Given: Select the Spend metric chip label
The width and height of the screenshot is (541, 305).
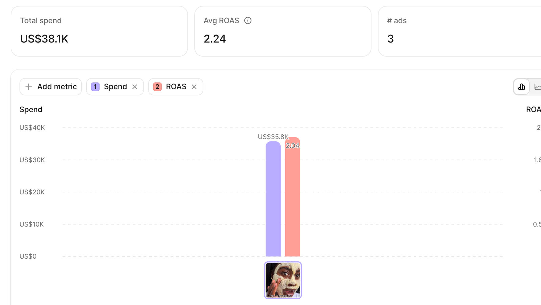Looking at the screenshot, I should tap(115, 87).
